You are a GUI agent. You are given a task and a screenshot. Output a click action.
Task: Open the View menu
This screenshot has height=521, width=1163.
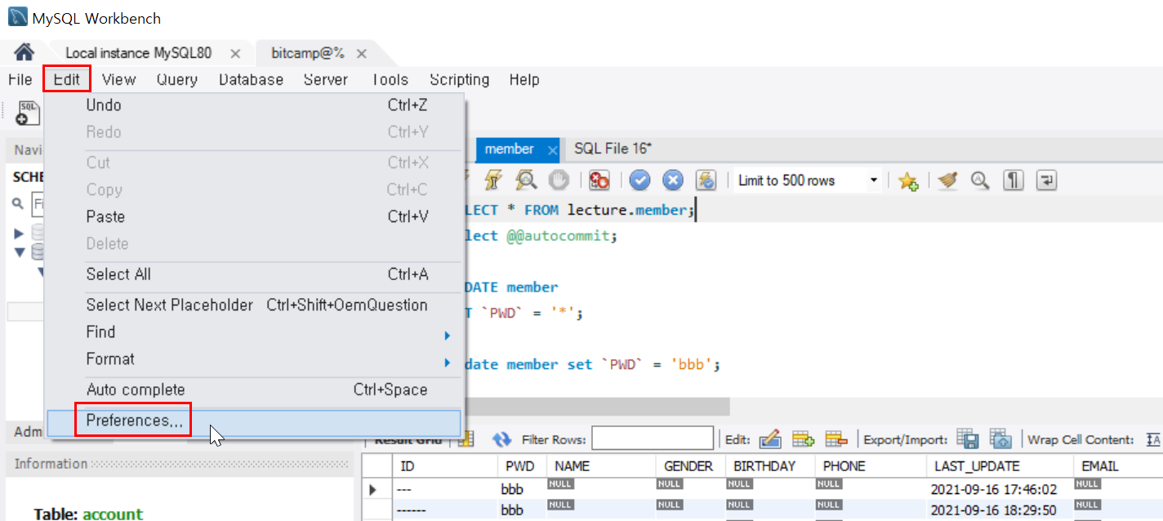click(x=118, y=79)
